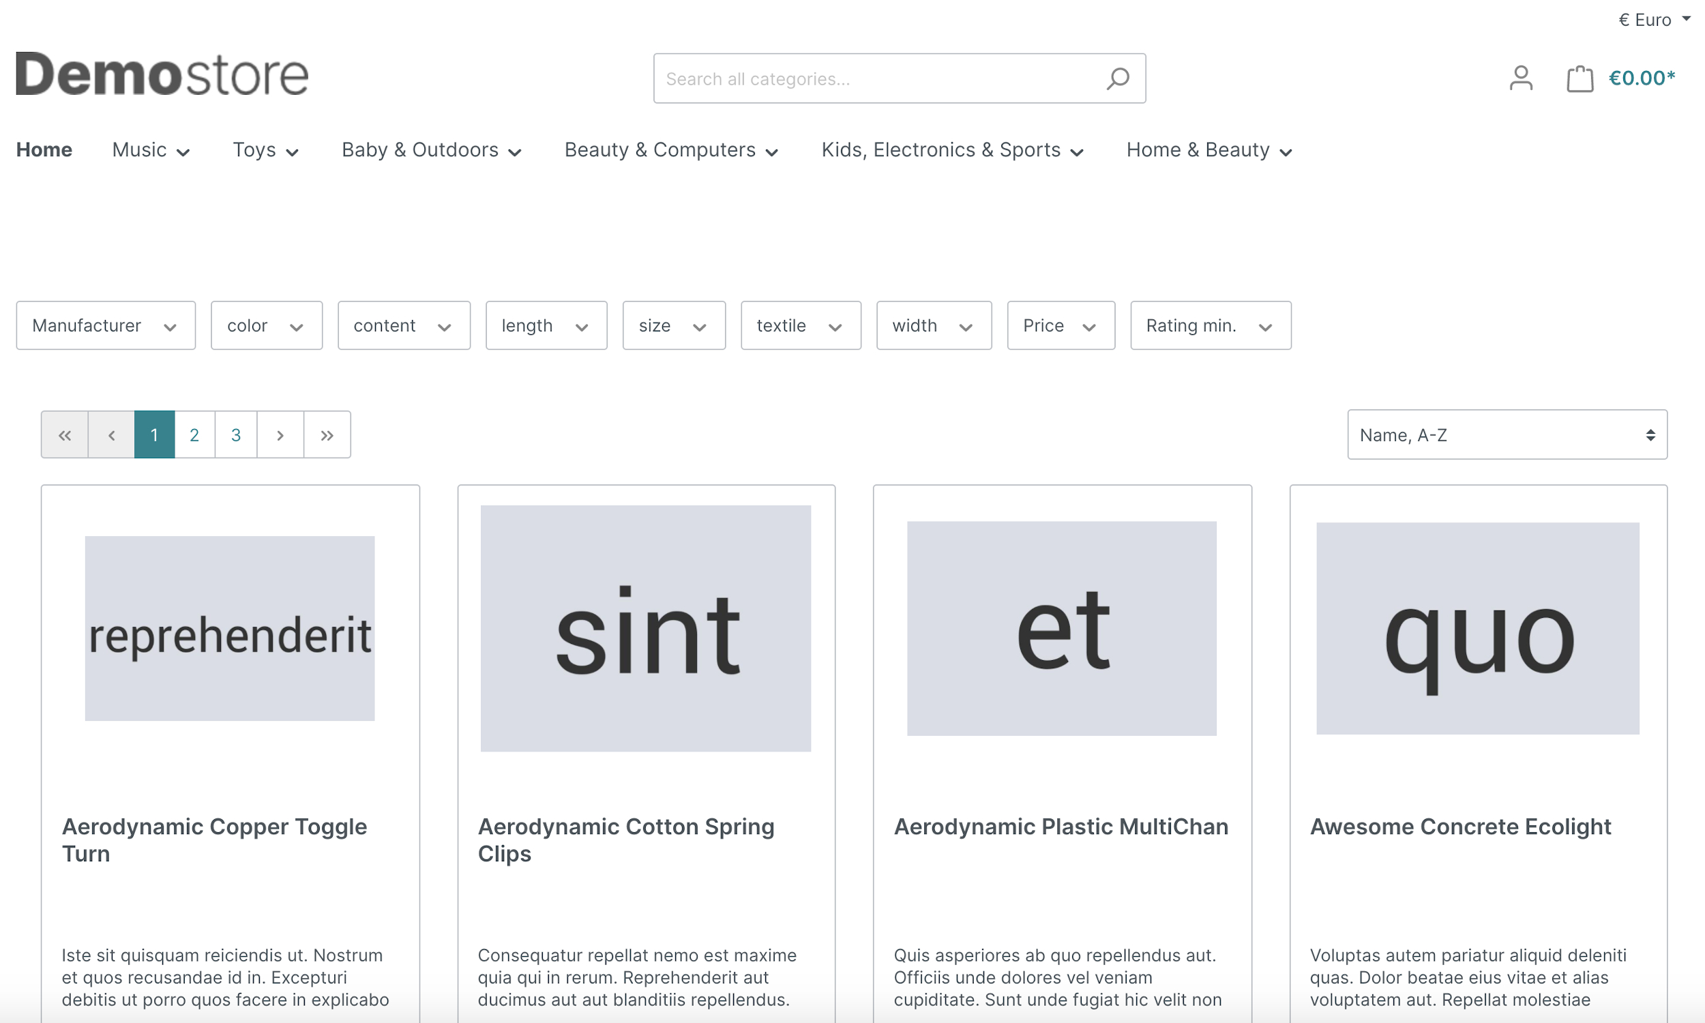Open the shopping cart bag icon
The image size is (1705, 1023).
1579,78
